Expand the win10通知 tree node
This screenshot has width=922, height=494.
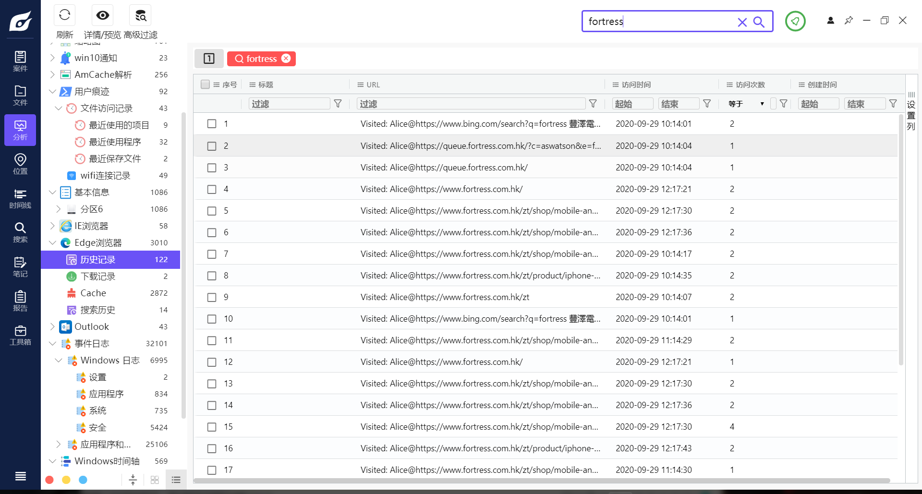pyautogui.click(x=52, y=58)
